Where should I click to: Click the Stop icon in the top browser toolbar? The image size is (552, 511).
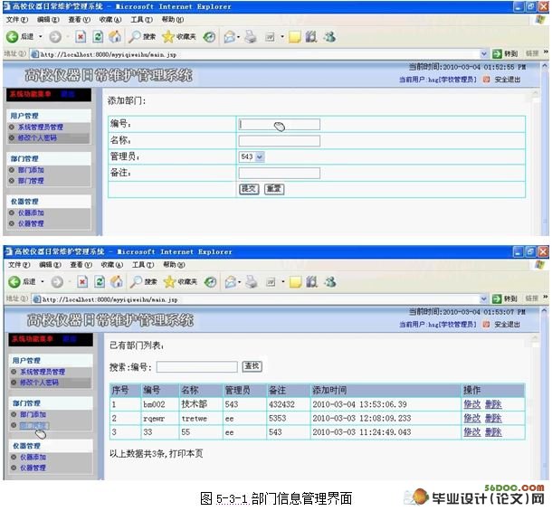pos(81,37)
